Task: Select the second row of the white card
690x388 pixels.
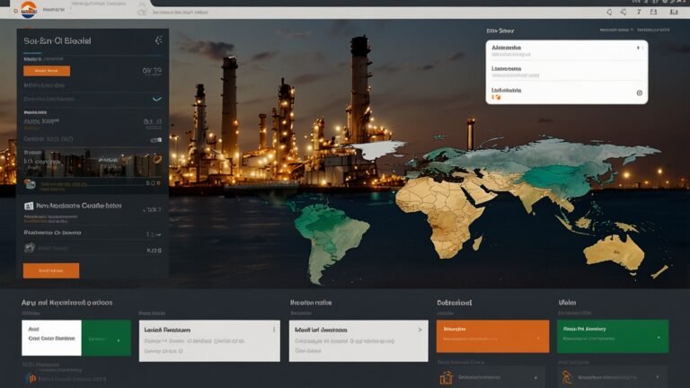Action: [567, 72]
